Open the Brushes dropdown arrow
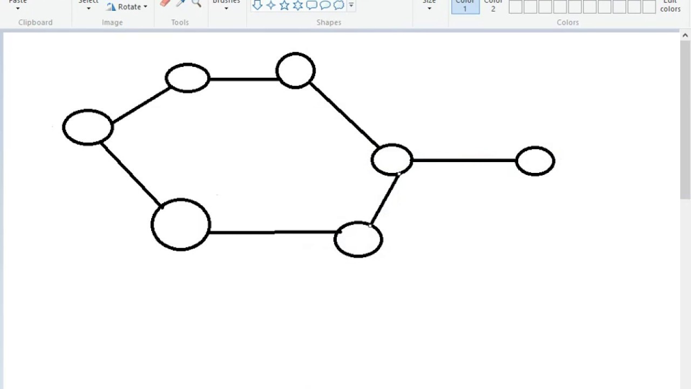Viewport: 691px width, 389px height. pos(226,9)
